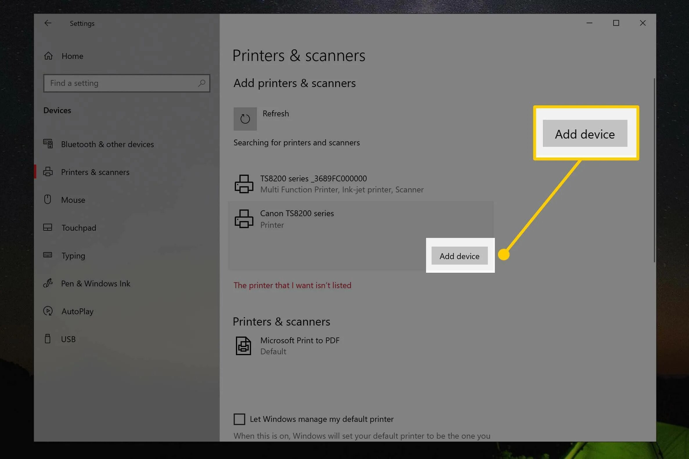This screenshot has width=689, height=459.
Task: Click the Home house icon
Action: [48, 56]
